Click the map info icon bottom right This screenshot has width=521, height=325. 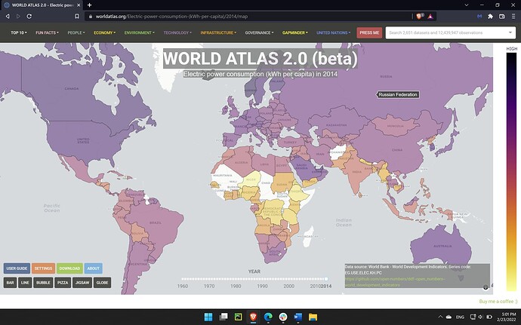(486, 287)
